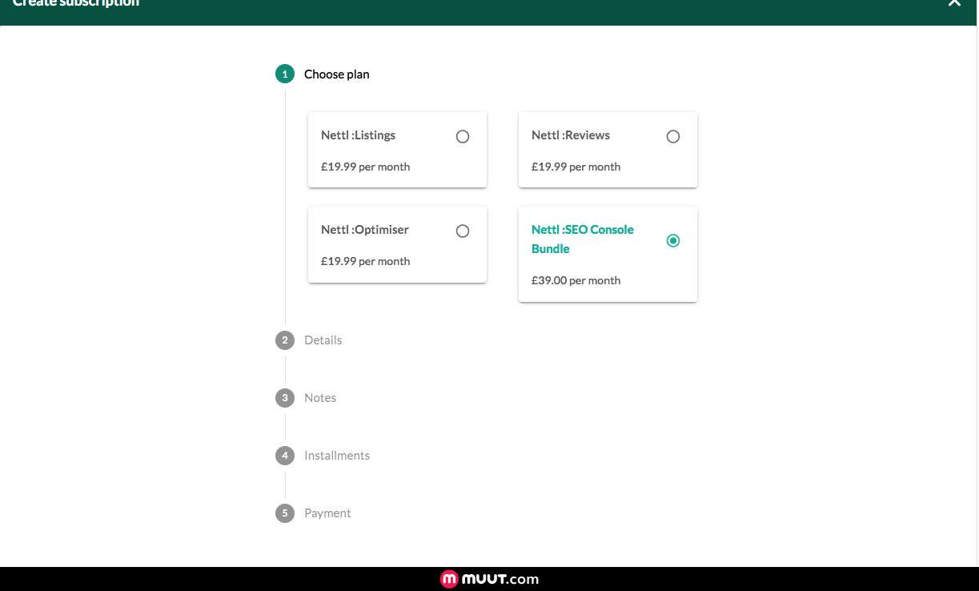The image size is (979, 591).
Task: Click step 1 circle for Choose plan
Action: point(285,74)
